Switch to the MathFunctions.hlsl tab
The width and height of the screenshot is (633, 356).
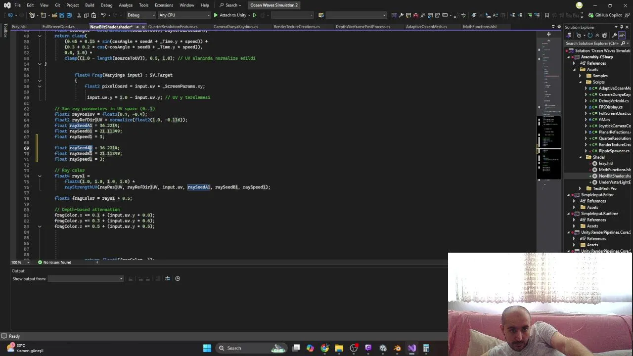click(480, 27)
